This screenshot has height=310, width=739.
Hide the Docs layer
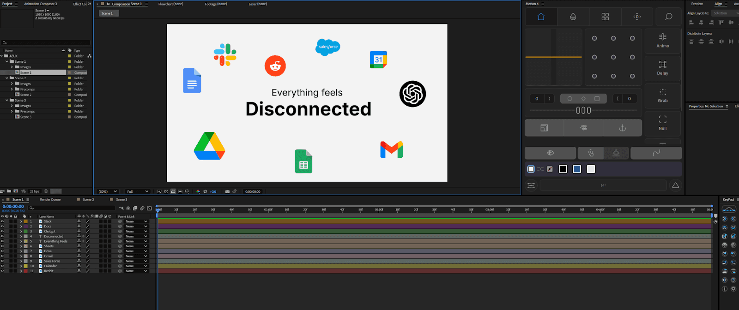coord(2,227)
